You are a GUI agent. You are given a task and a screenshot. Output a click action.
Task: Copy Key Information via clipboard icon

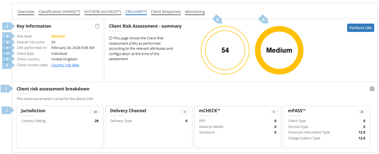(x=97, y=26)
